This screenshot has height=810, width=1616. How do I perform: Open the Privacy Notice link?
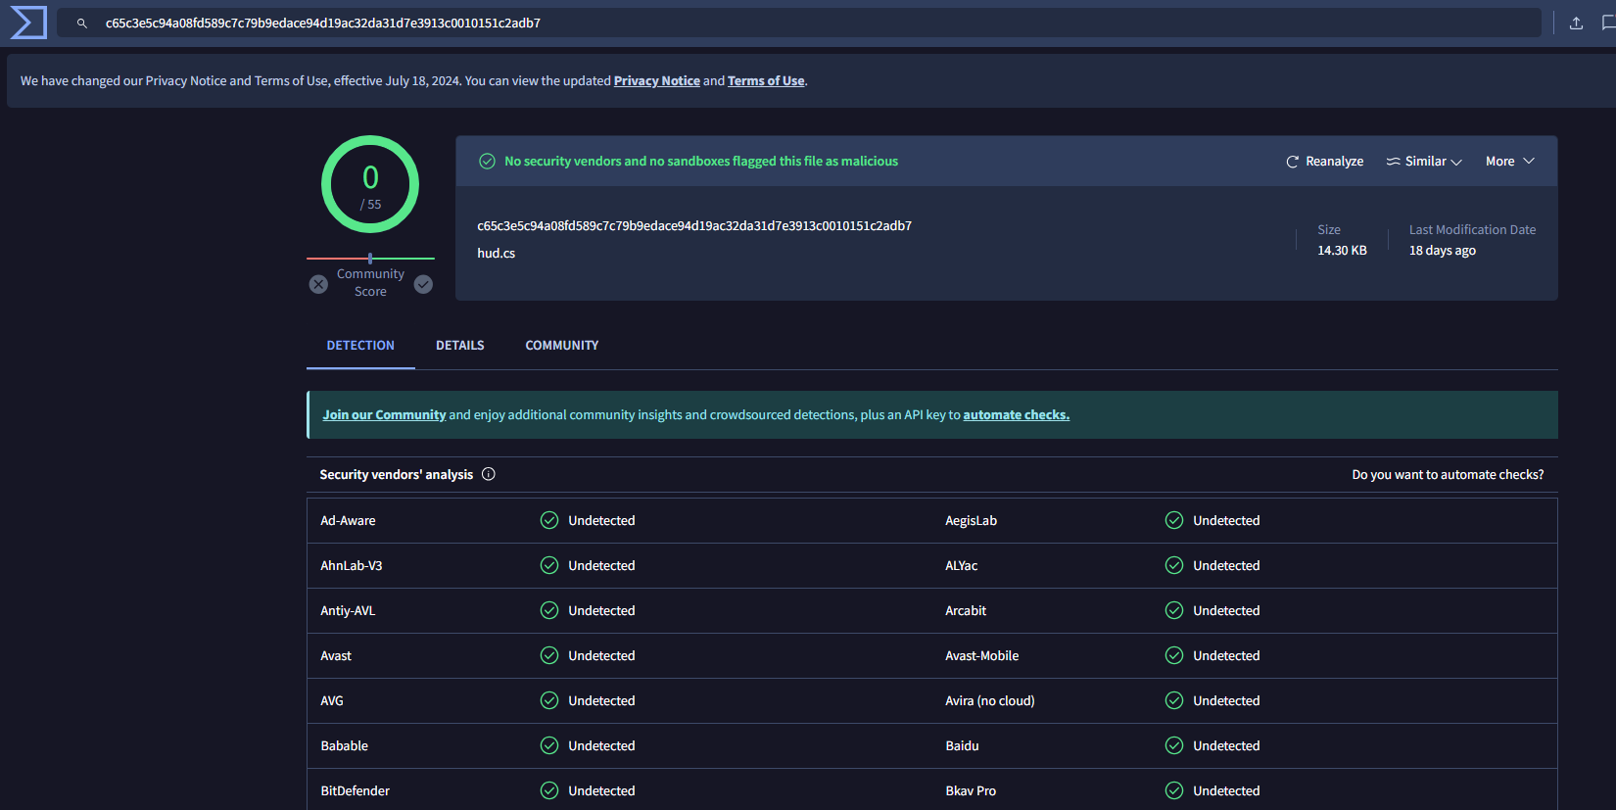coord(656,81)
